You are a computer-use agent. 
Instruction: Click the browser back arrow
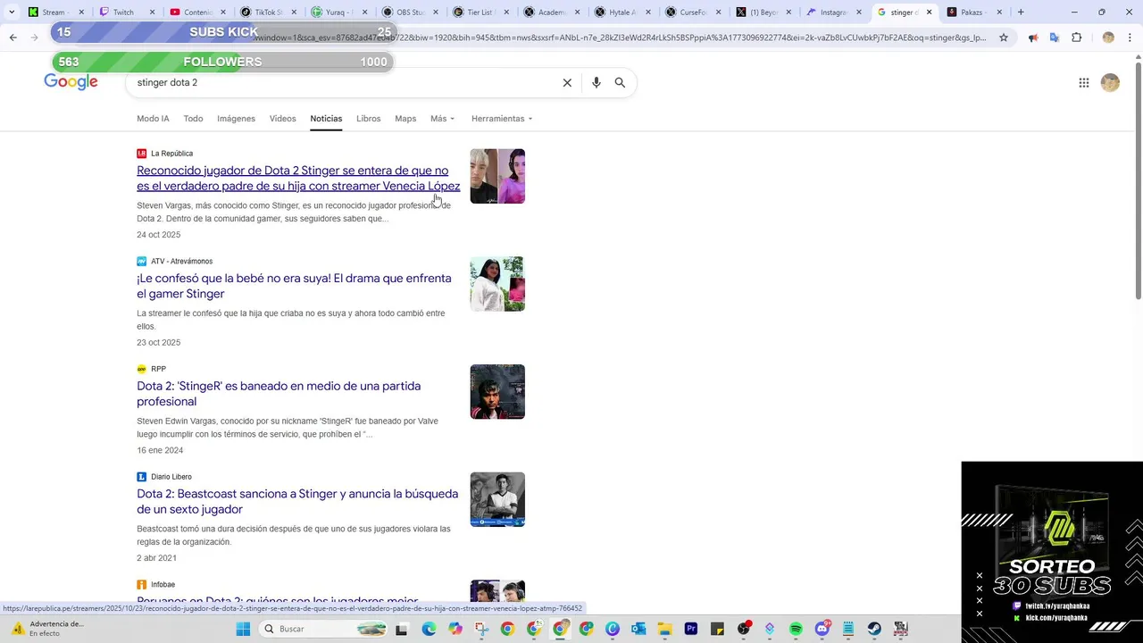click(x=13, y=38)
